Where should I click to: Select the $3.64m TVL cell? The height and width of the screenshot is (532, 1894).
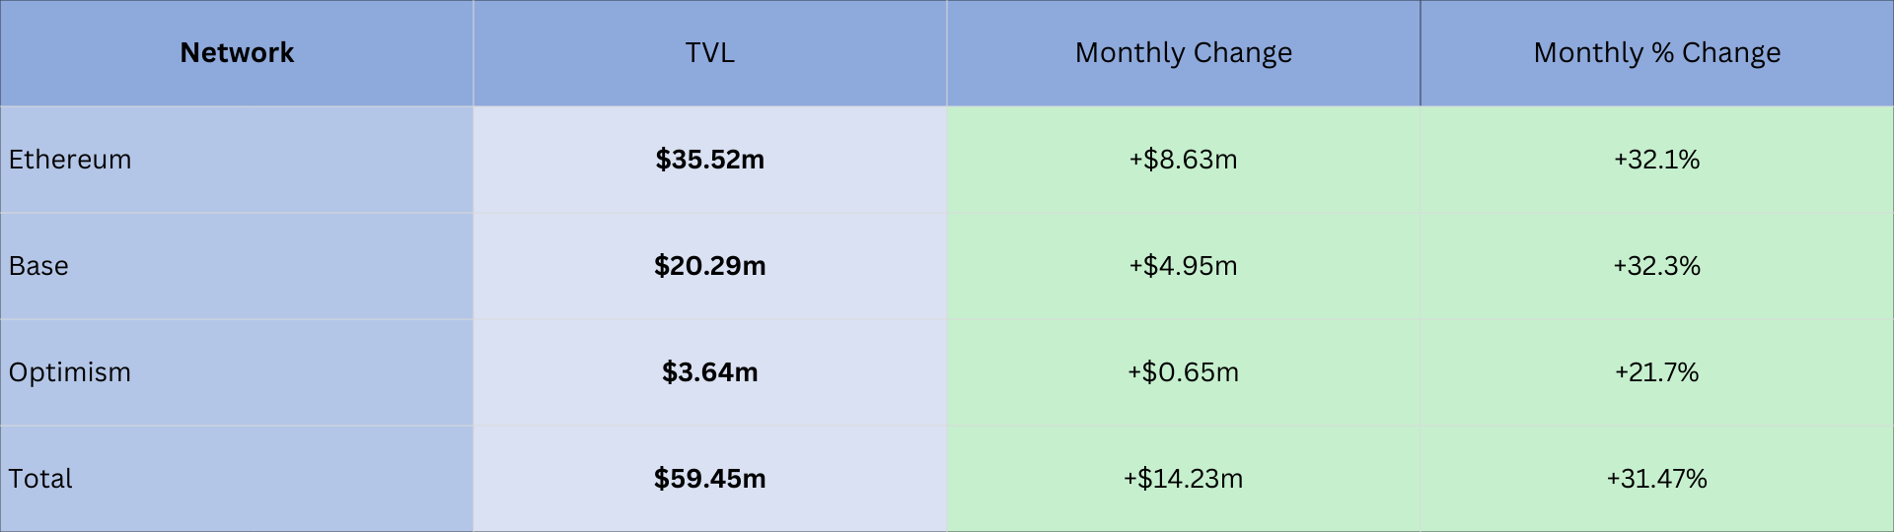click(x=710, y=372)
